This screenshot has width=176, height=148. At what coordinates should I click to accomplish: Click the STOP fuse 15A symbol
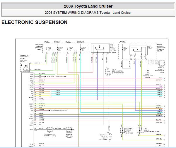pos(47,49)
